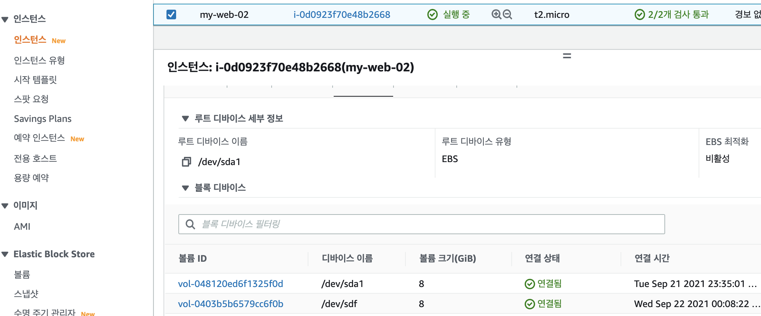Viewport: 761px width, 316px height.
Task: Open 인스턴스 유형 in sidebar
Action: [39, 60]
